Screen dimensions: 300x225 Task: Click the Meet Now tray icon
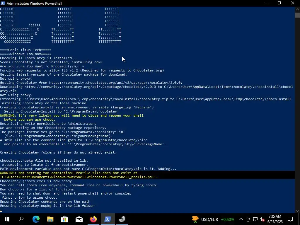(x=248, y=219)
